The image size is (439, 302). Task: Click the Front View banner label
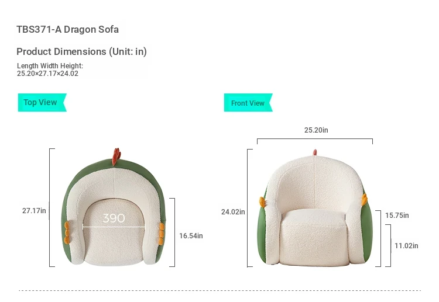248,103
